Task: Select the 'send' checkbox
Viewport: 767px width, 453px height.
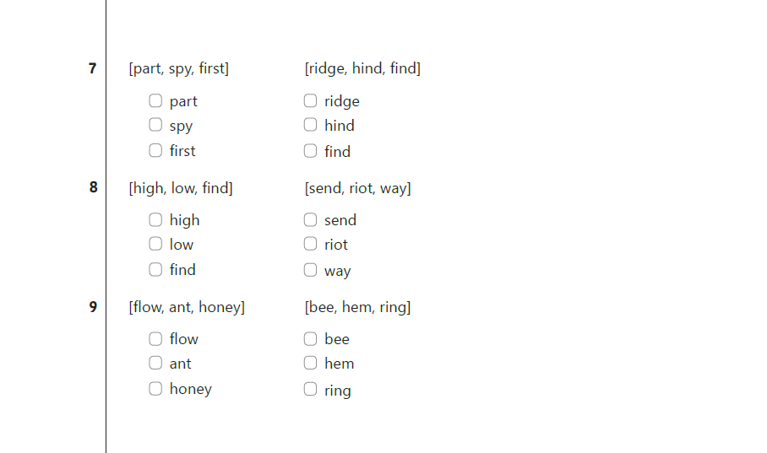Action: pos(310,220)
